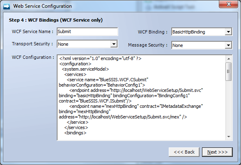
Task: Click the <system.serviceModel> line
Action: pos(85,69)
